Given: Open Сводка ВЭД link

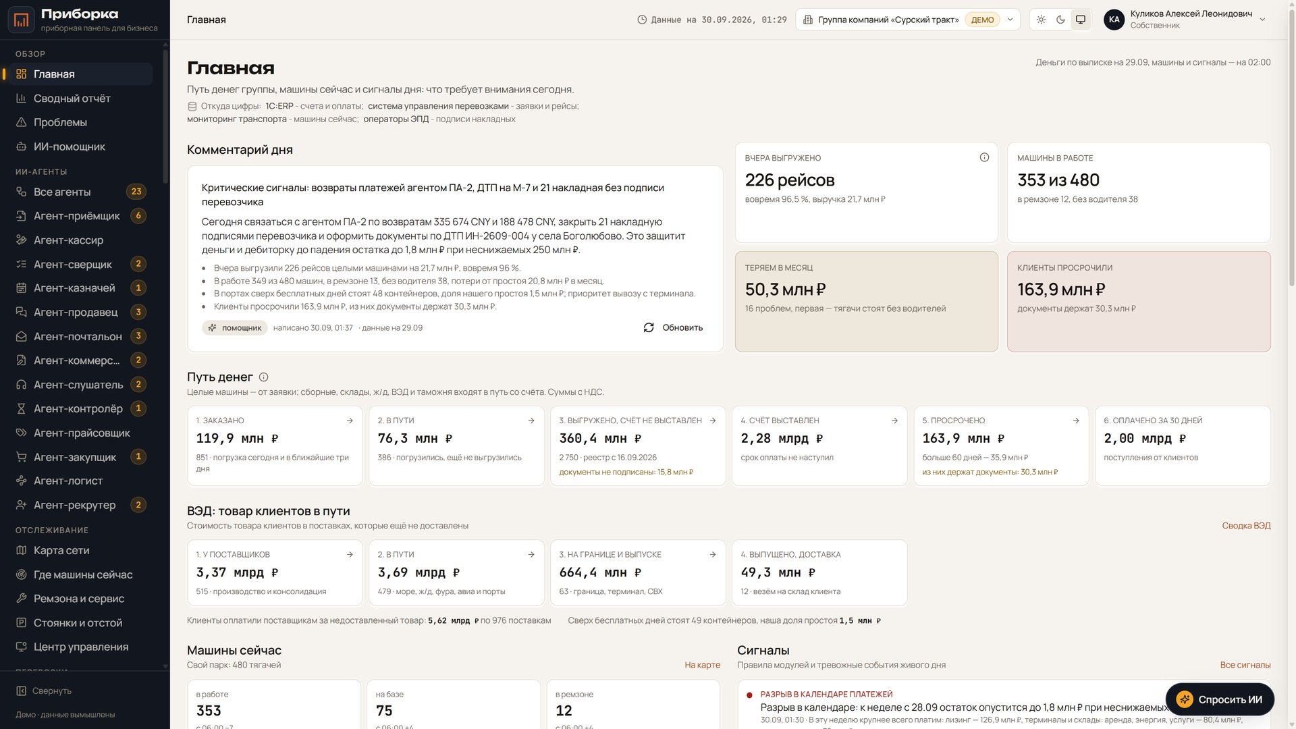Looking at the screenshot, I should [x=1246, y=526].
